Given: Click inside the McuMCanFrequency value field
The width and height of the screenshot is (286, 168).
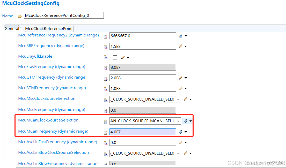Looking at the screenshot, I should 142,132.
